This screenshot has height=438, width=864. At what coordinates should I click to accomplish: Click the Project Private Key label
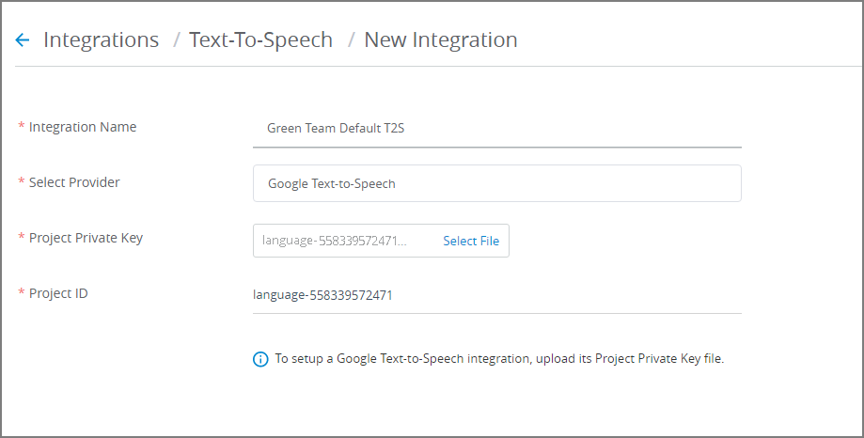click(x=86, y=238)
